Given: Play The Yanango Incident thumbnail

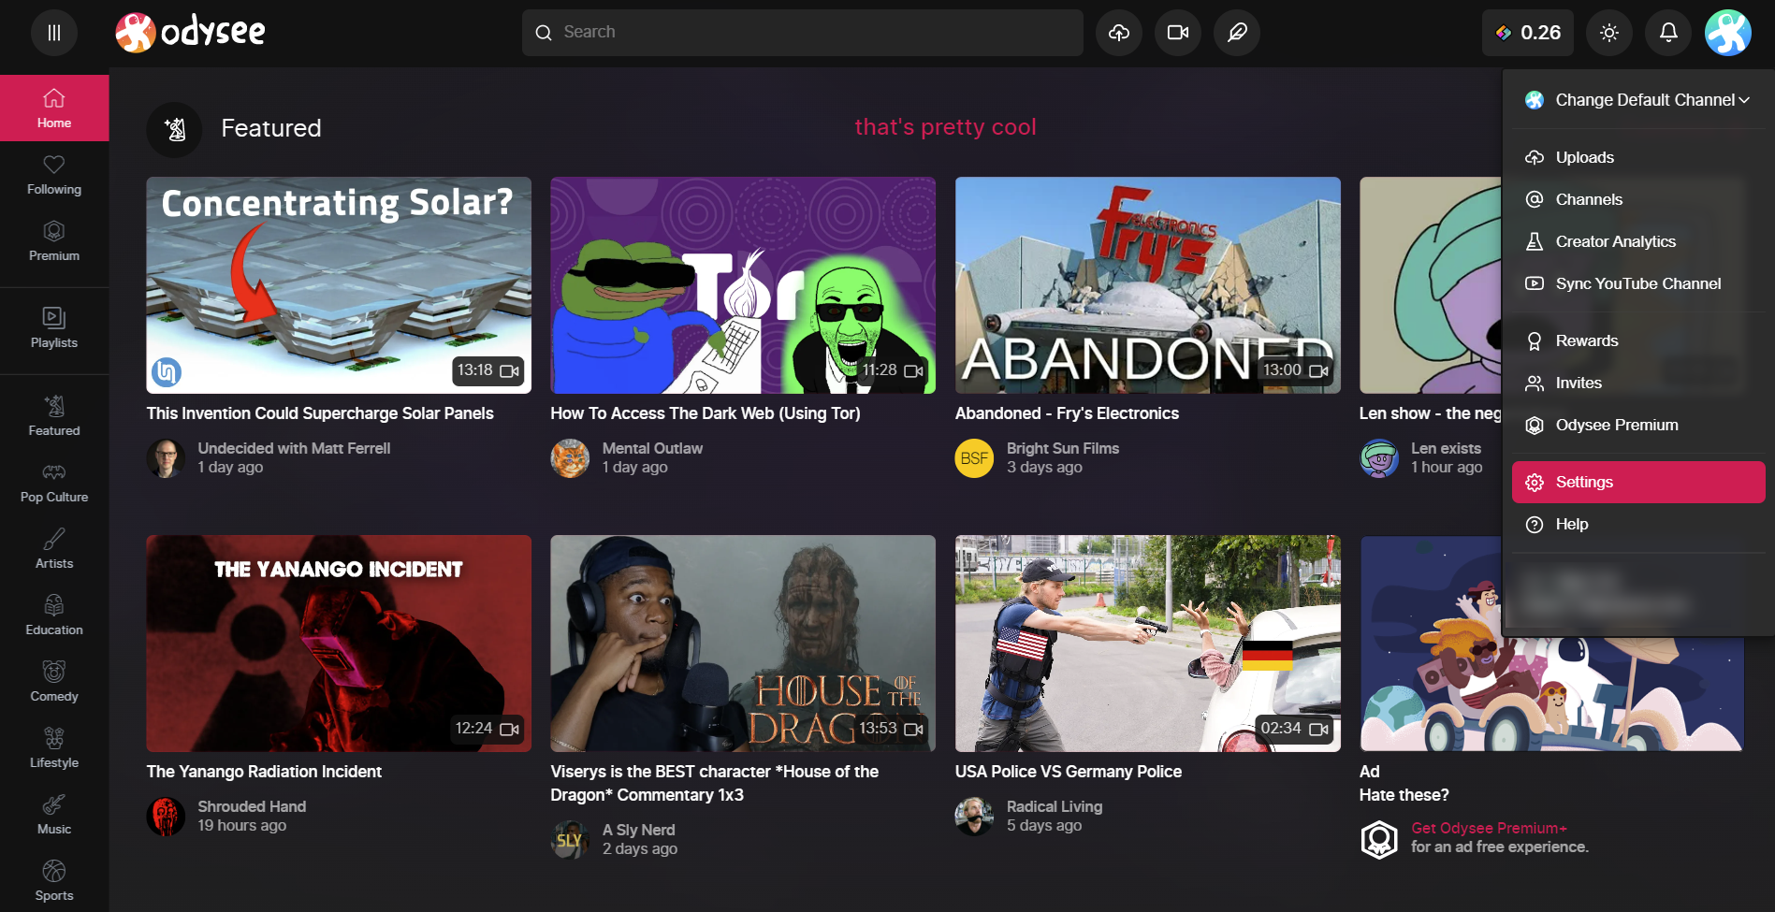Looking at the screenshot, I should [339, 644].
